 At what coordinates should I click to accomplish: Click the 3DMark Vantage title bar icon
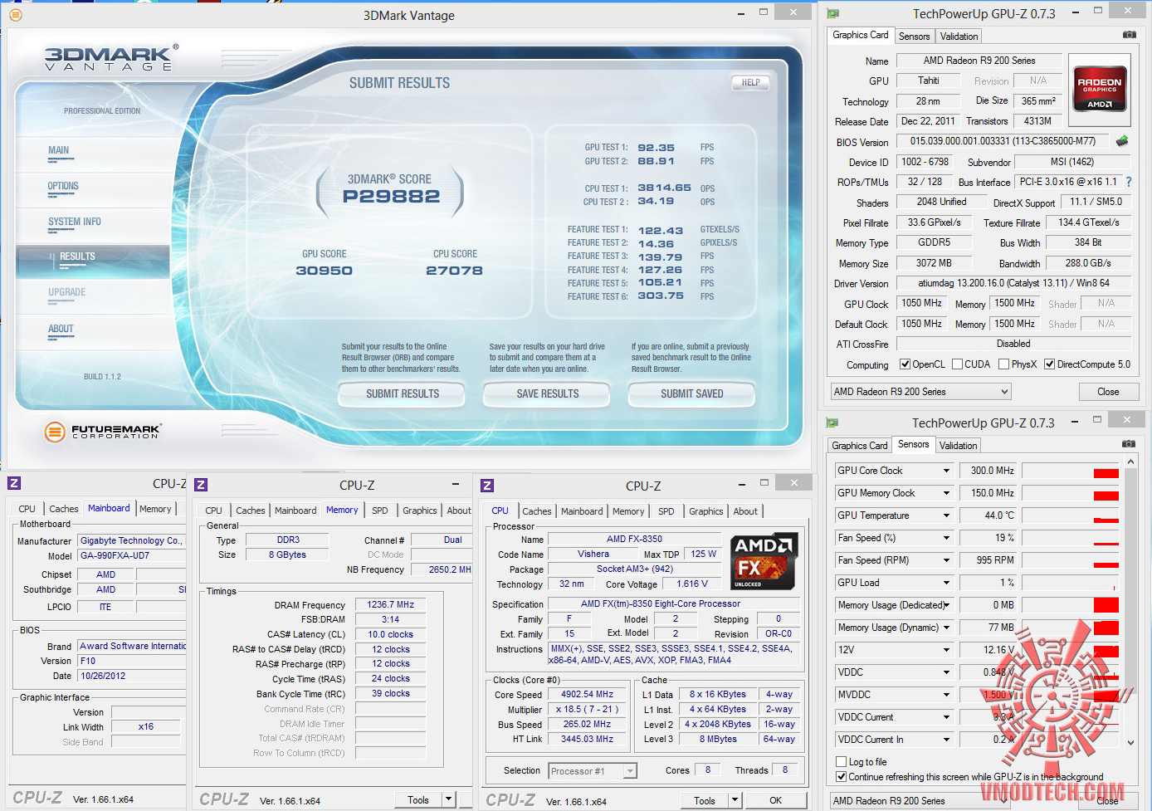[16, 15]
